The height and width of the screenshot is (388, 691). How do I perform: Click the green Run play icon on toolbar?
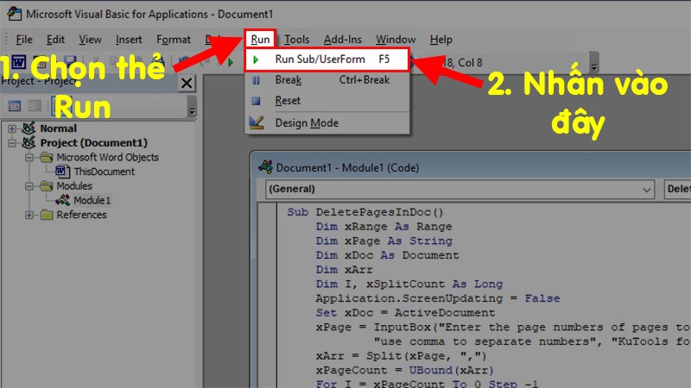point(230,63)
